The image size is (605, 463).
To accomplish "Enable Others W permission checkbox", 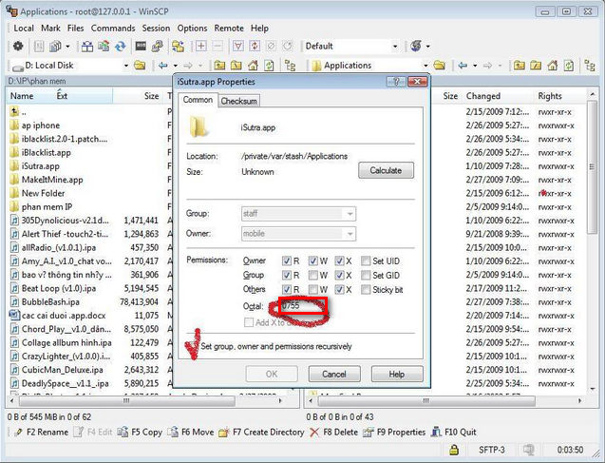I will point(312,289).
